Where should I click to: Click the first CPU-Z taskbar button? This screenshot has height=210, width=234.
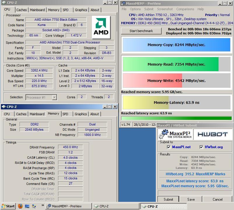[116, 206]
